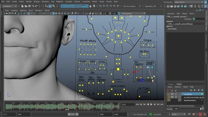Select by hierarchy mode icon

[x=46, y=6]
